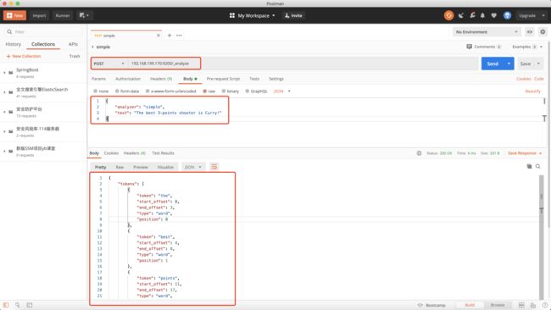The width and height of the screenshot is (551, 310).
Task: Open environment quick look eye icon
Action: tap(529, 32)
